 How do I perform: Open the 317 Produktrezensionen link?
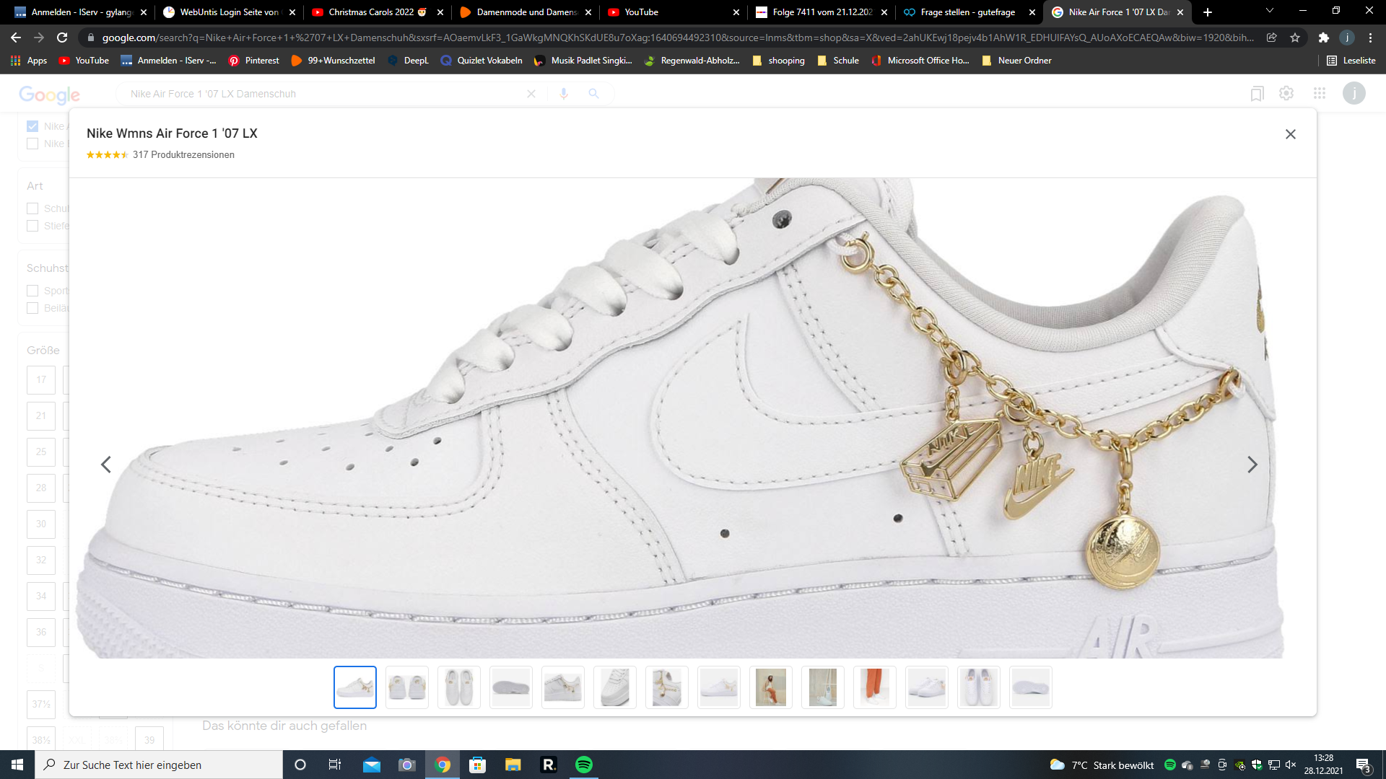click(x=182, y=154)
